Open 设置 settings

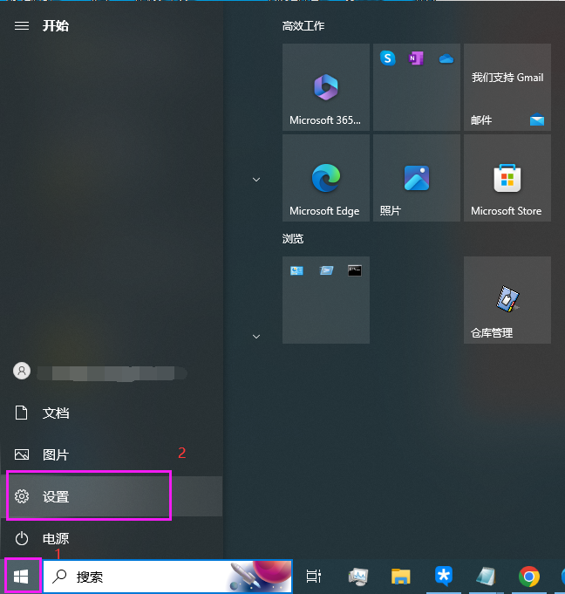[x=112, y=496]
